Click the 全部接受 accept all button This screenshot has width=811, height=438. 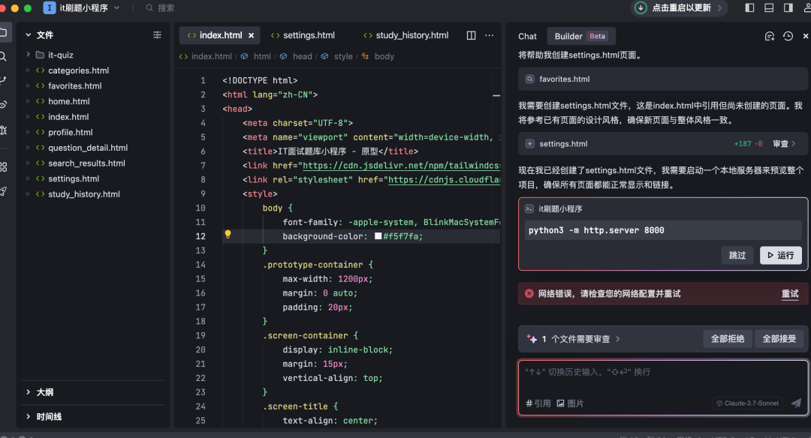pyautogui.click(x=779, y=339)
